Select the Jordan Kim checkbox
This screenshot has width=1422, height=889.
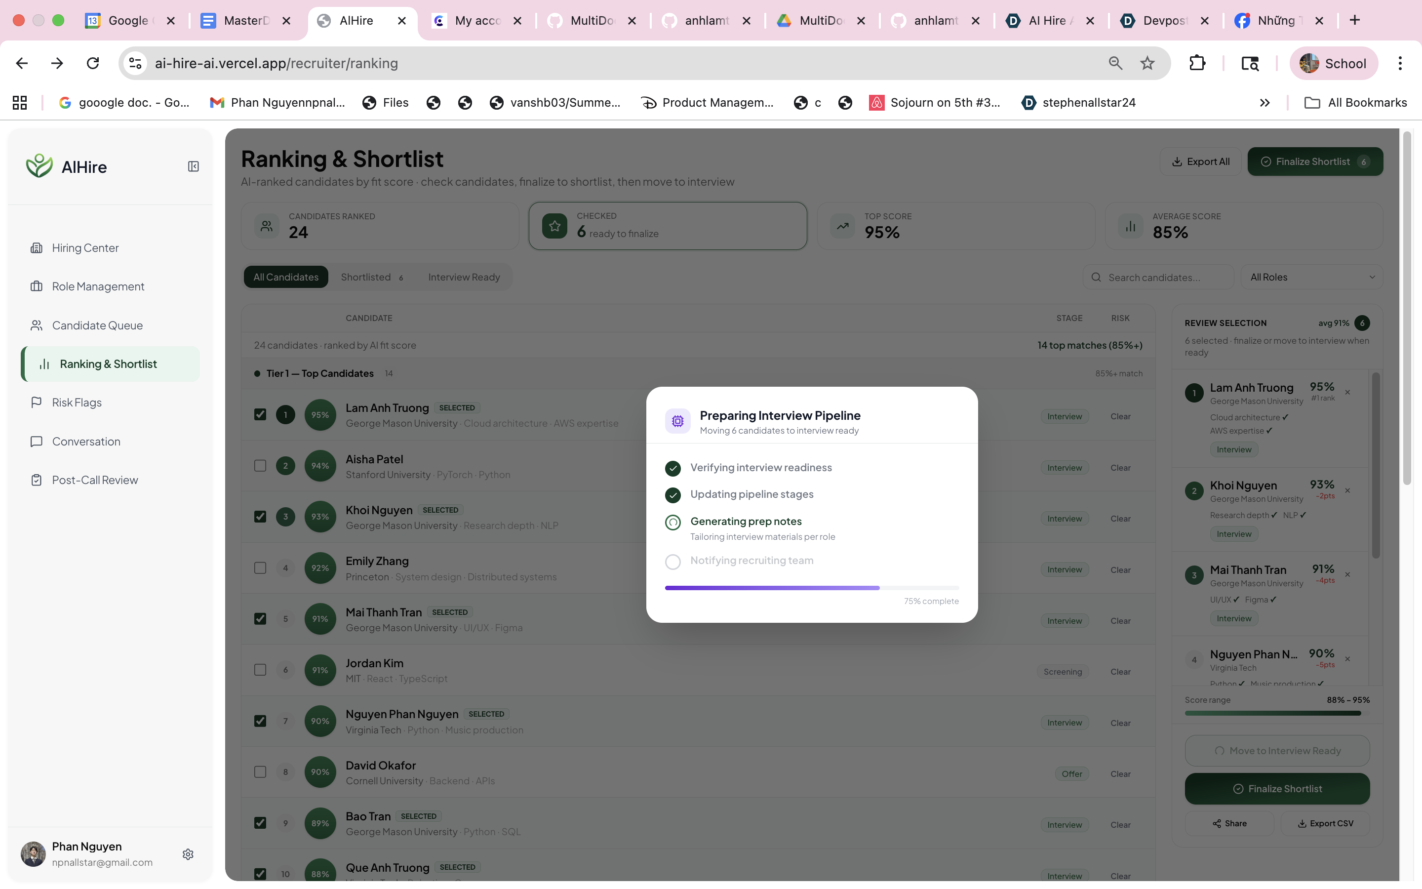pos(260,670)
